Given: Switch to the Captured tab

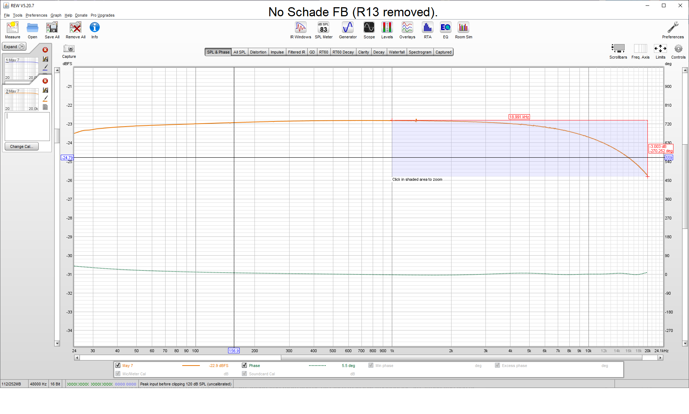Looking at the screenshot, I should [x=444, y=52].
